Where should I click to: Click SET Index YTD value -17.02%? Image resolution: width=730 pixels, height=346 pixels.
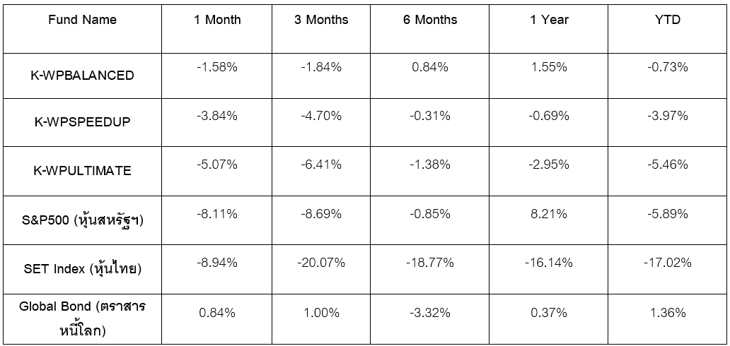[668, 263]
